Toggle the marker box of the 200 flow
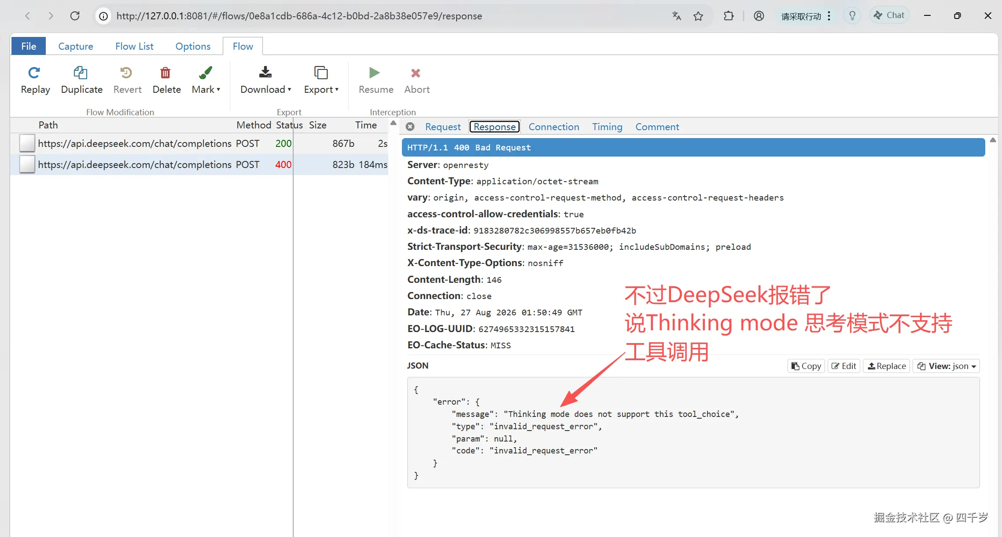This screenshot has height=537, width=1002. click(27, 143)
